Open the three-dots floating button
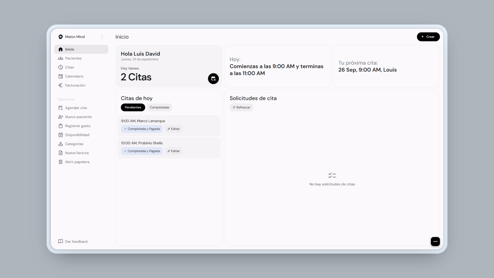Viewport: 494px width, 278px height. pyautogui.click(x=435, y=241)
